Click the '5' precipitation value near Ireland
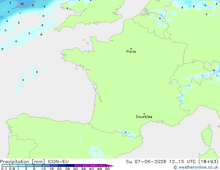The image size is (220, 170). (33, 6)
